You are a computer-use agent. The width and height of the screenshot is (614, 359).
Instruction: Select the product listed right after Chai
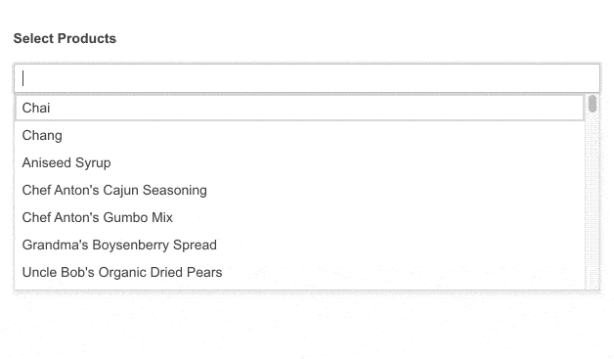coord(299,135)
